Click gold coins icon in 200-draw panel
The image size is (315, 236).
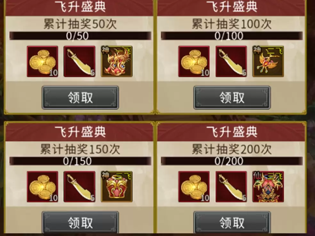tap(194, 187)
